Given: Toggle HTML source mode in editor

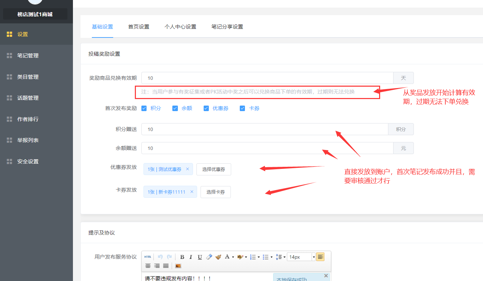Looking at the screenshot, I should click(x=148, y=257).
